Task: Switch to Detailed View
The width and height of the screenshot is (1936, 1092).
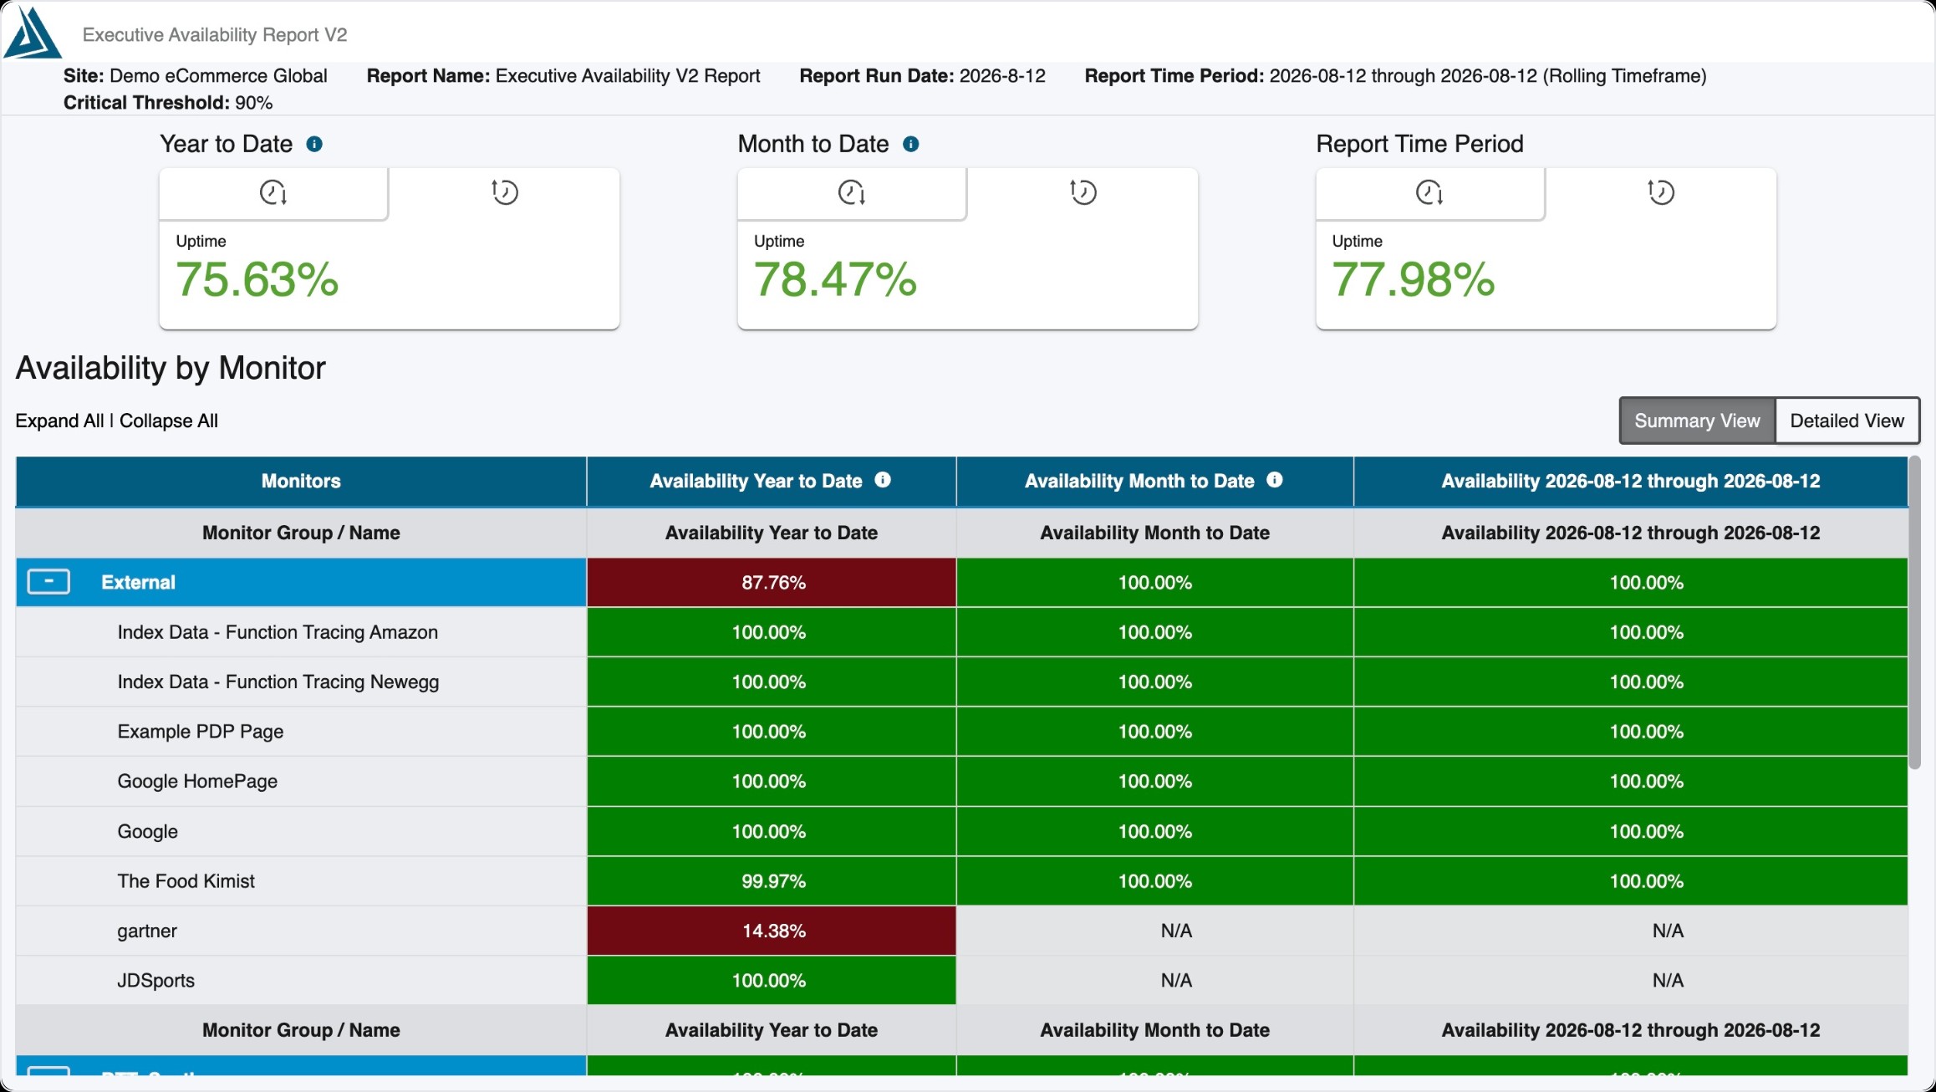Action: (x=1847, y=421)
